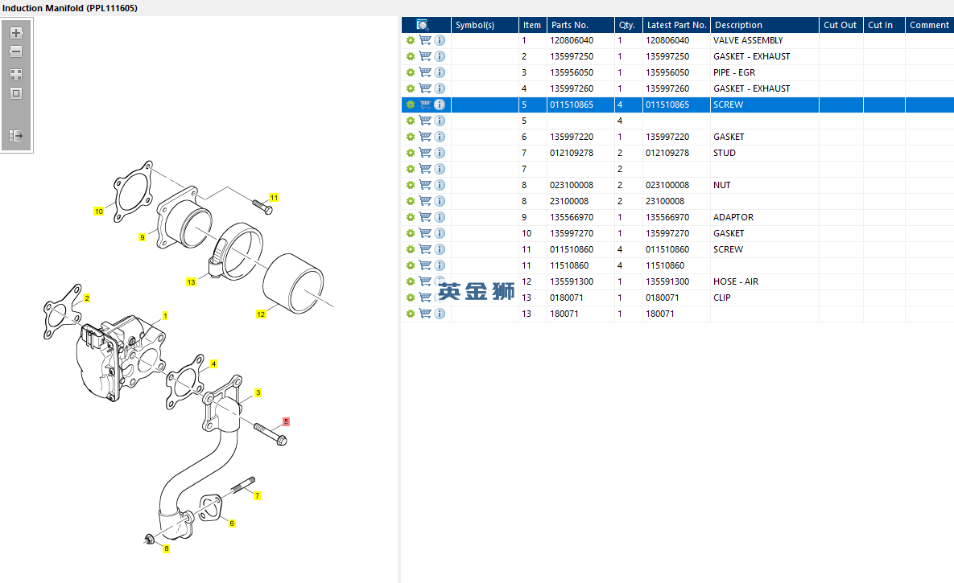Viewport: 954px width, 583px height.
Task: Show info for PIPE - EGR row
Action: pos(440,72)
